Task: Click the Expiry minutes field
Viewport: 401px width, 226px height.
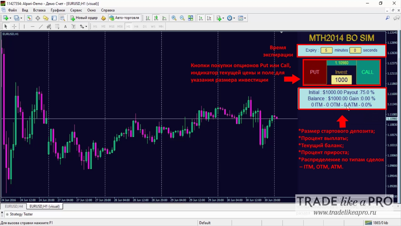Action: 326,50
